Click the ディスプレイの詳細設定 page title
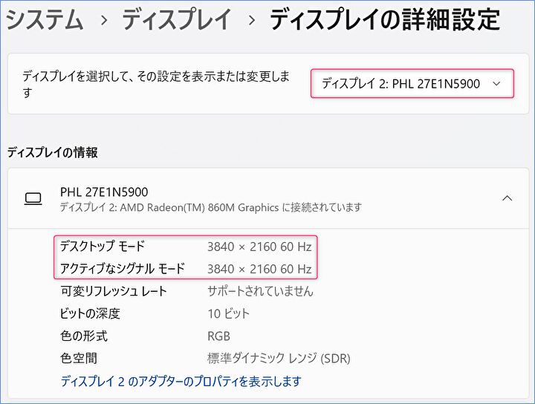This screenshot has width=535, height=404. pyautogui.click(x=384, y=20)
